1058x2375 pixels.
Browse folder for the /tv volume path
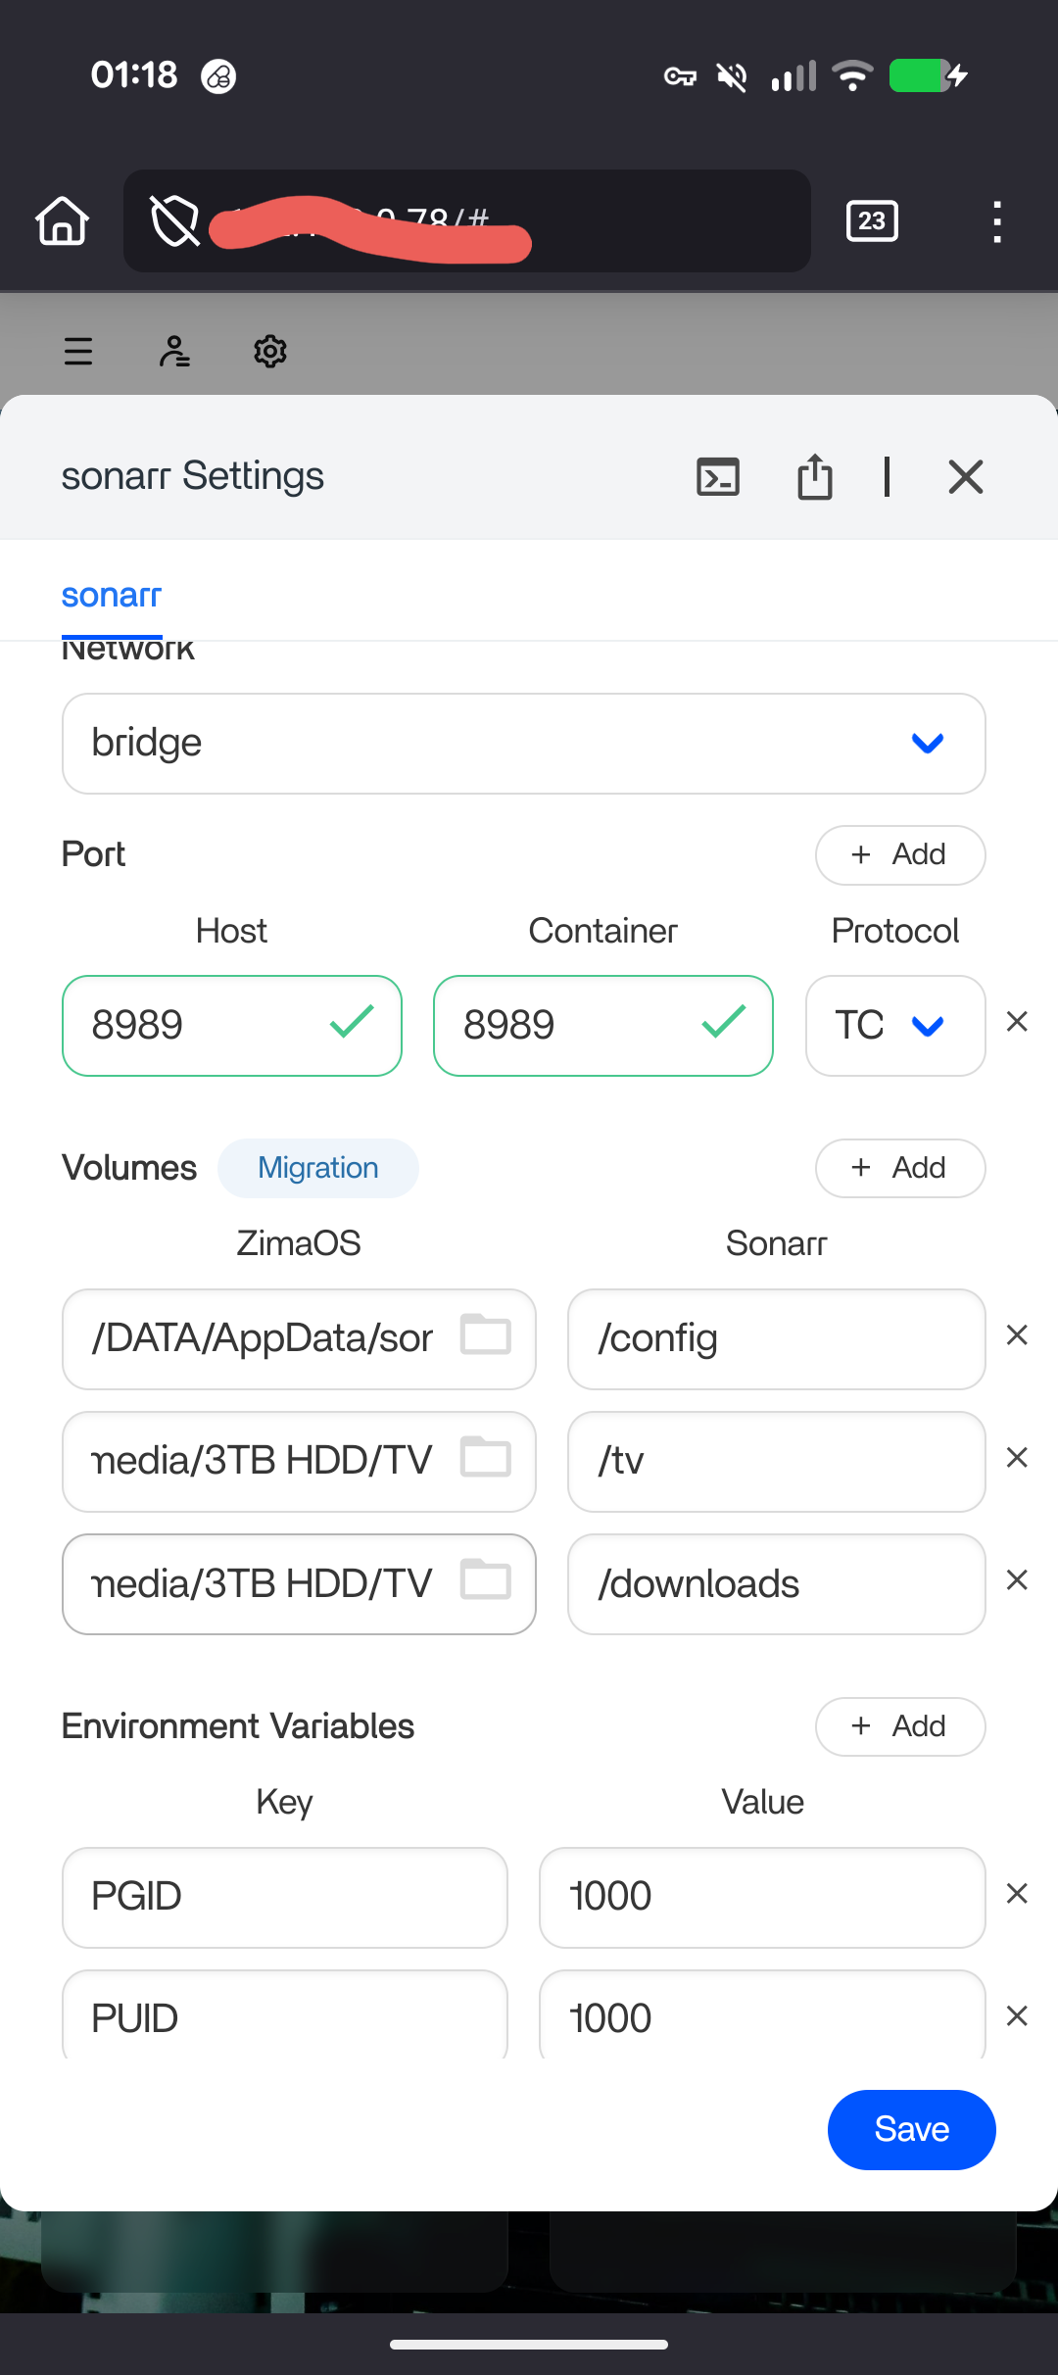(x=486, y=1458)
